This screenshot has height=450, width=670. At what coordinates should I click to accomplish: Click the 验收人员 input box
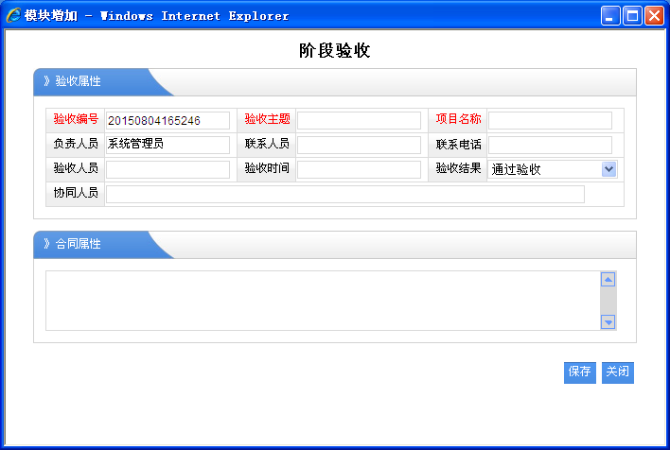[167, 169]
